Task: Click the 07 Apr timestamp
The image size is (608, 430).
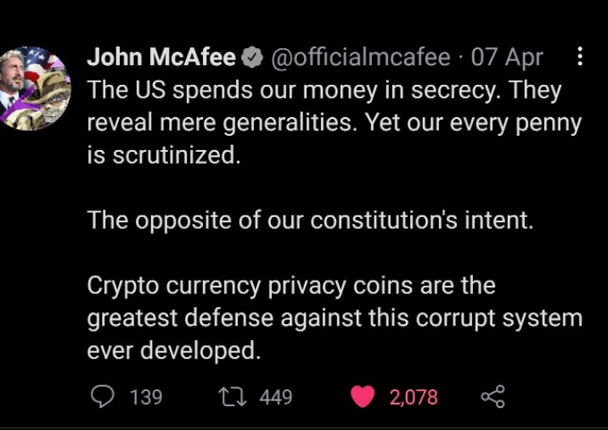Action: pos(506,58)
